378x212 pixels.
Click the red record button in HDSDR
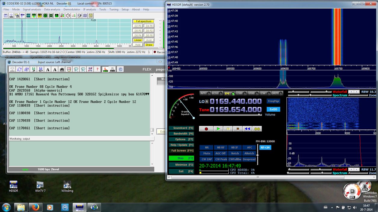(x=206, y=129)
